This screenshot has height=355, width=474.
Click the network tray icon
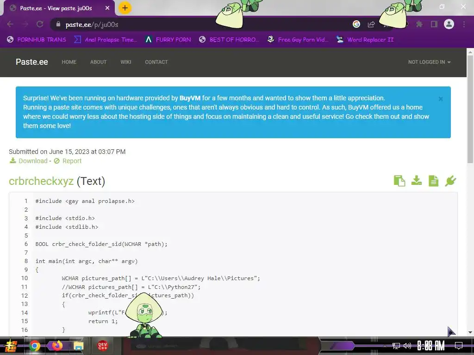[x=396, y=346]
